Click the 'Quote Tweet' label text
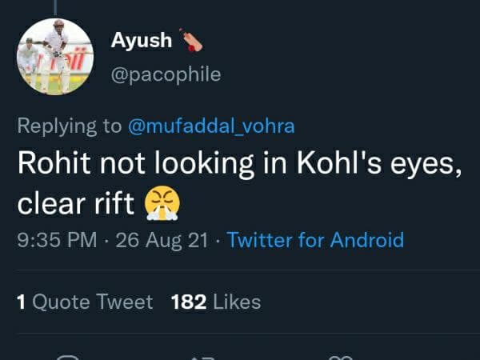Viewport: 480px width, 360px height. pos(92,302)
